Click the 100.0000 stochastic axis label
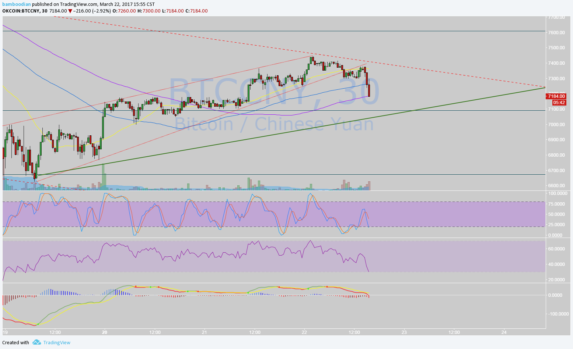 [558, 193]
